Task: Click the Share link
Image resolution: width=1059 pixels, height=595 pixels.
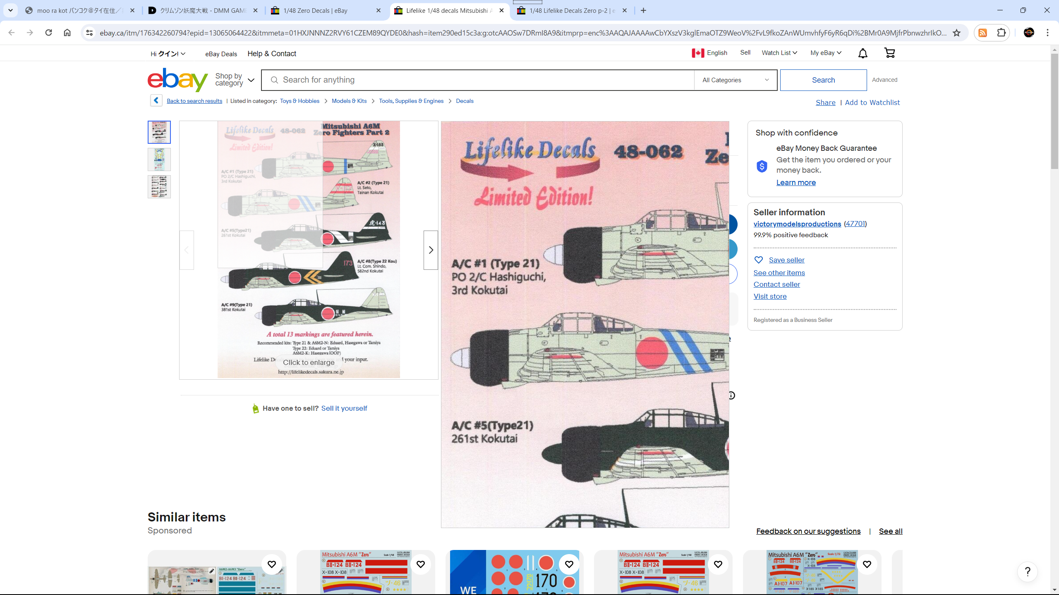Action: 825,102
